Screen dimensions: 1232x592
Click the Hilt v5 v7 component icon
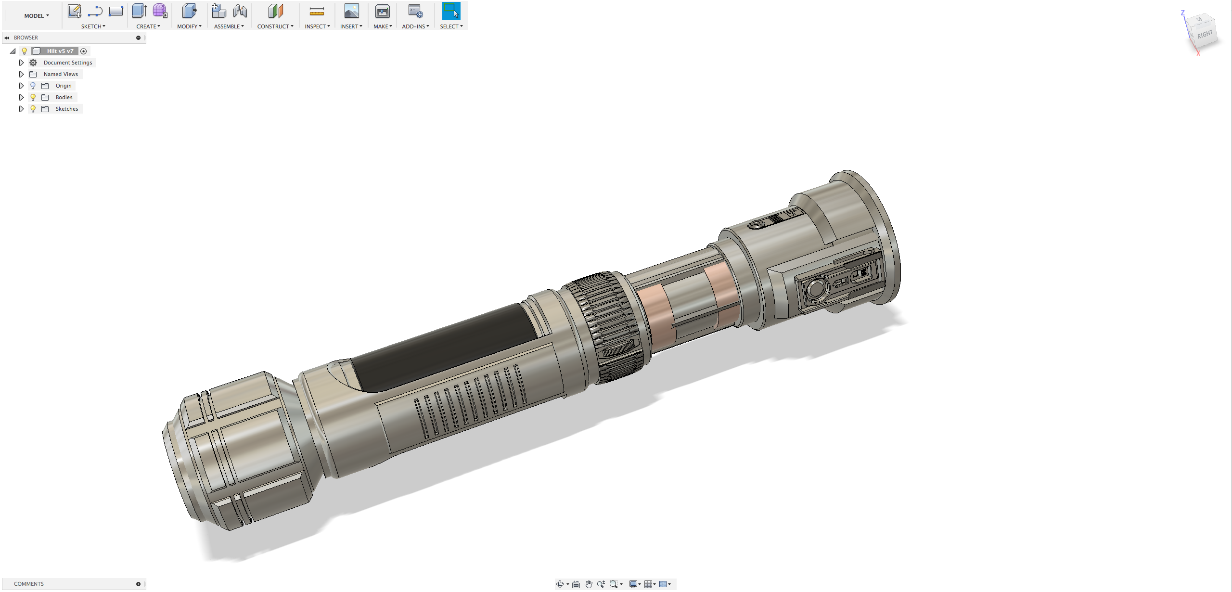[x=36, y=51]
